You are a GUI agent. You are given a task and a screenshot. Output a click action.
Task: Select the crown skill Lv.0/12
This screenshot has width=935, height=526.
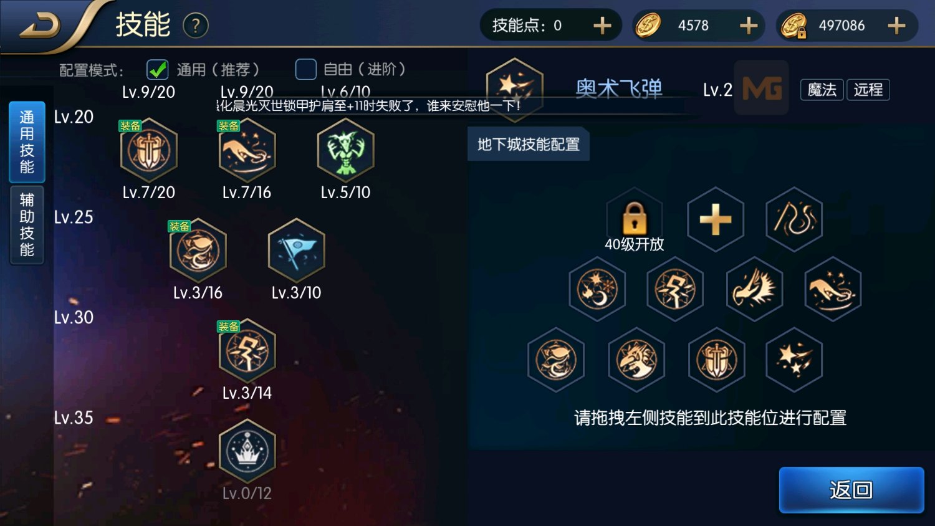click(x=247, y=451)
